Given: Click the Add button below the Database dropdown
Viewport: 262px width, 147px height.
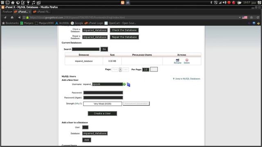Looking at the screenshot, I should 86,140.
